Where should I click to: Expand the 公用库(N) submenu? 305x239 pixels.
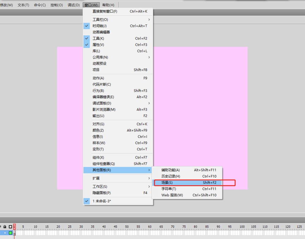click(x=118, y=57)
